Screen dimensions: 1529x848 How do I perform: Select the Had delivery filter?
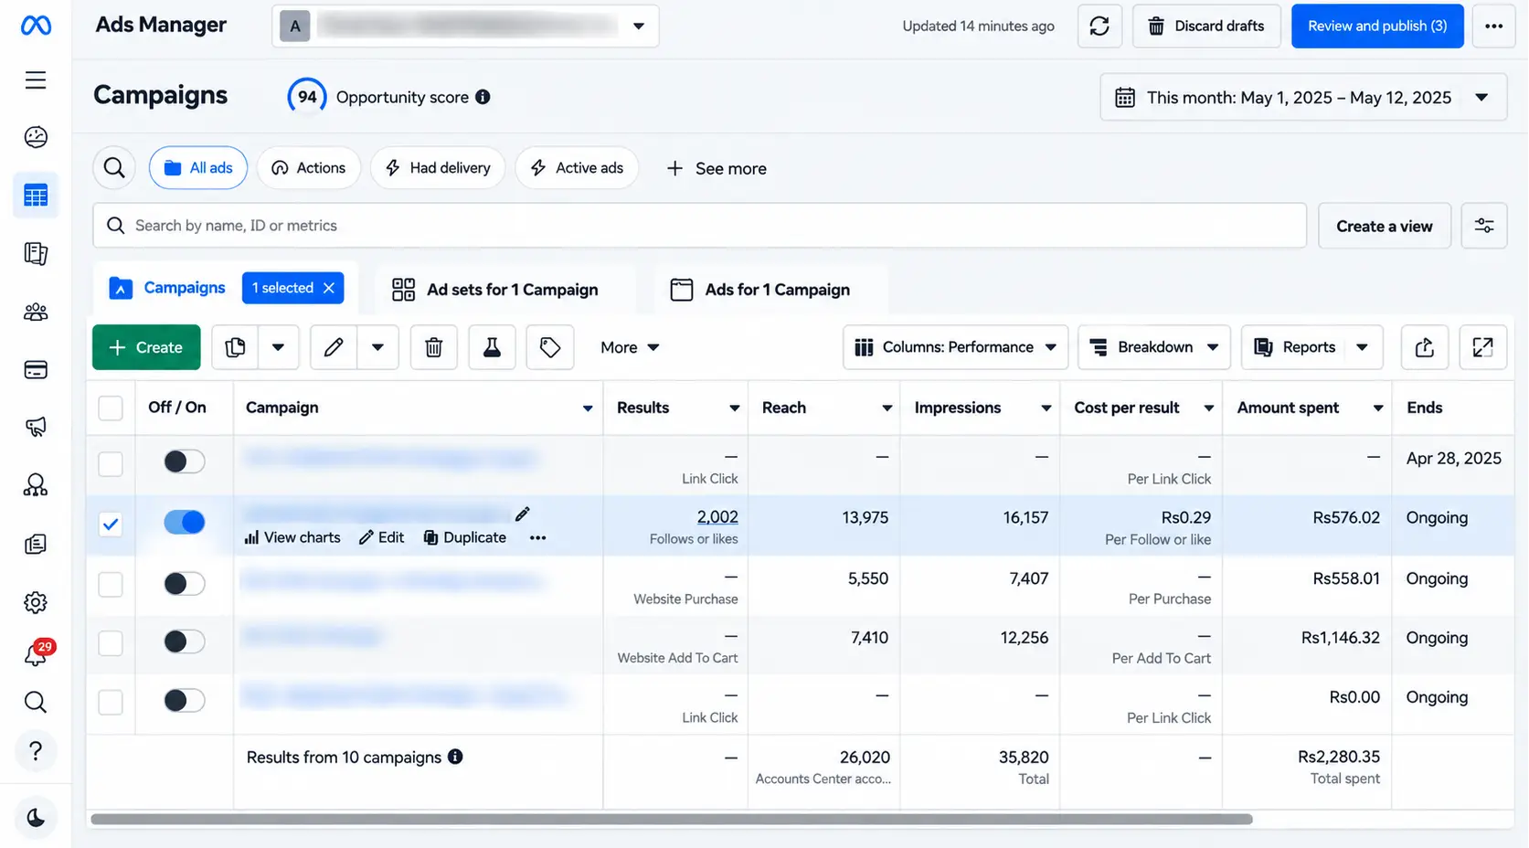[x=438, y=168]
